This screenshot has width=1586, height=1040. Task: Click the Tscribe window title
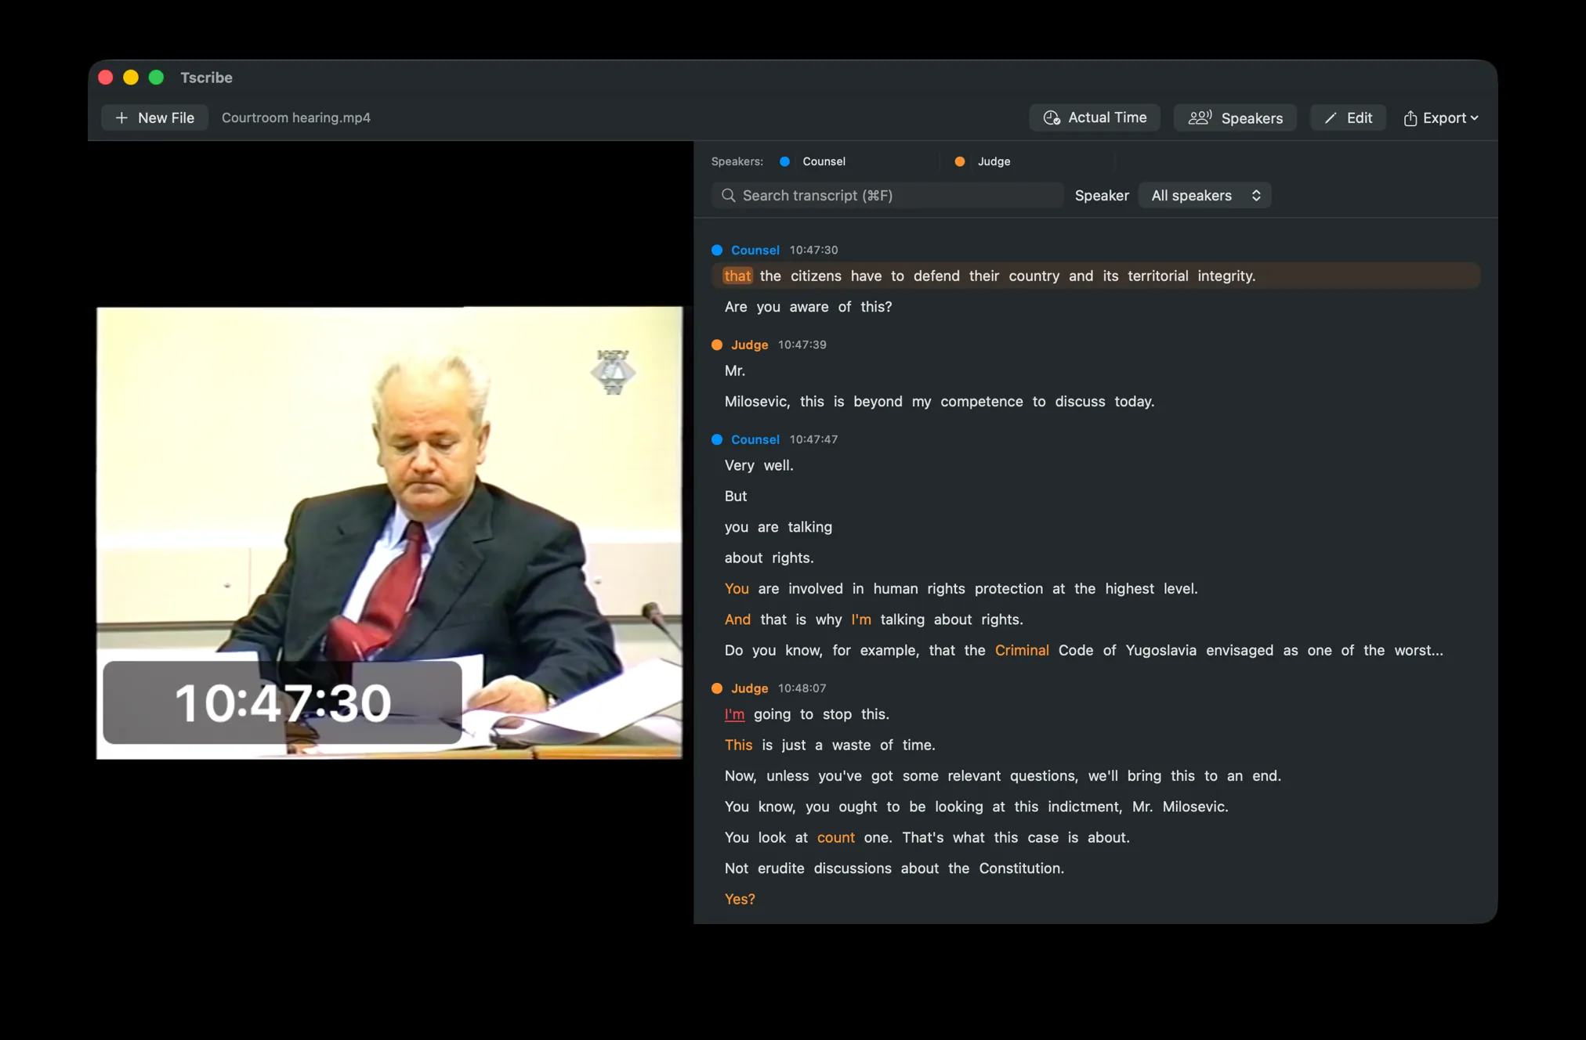pyautogui.click(x=206, y=78)
